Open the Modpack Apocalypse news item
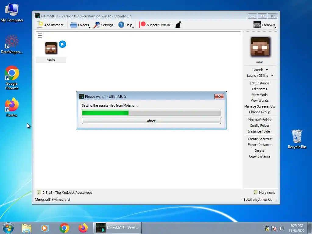The image size is (312, 234). (67, 193)
